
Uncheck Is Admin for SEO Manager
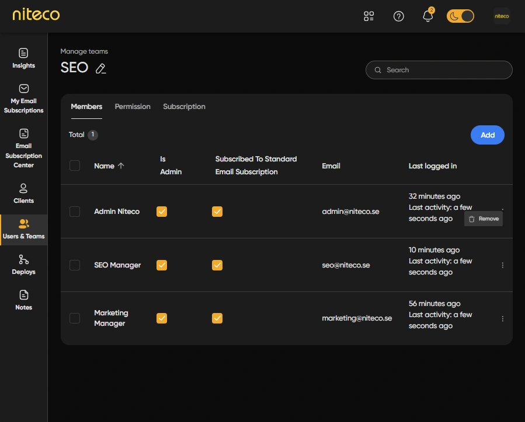162,265
